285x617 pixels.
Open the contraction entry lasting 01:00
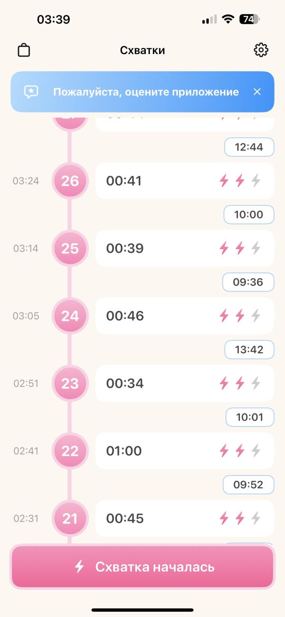(x=185, y=450)
